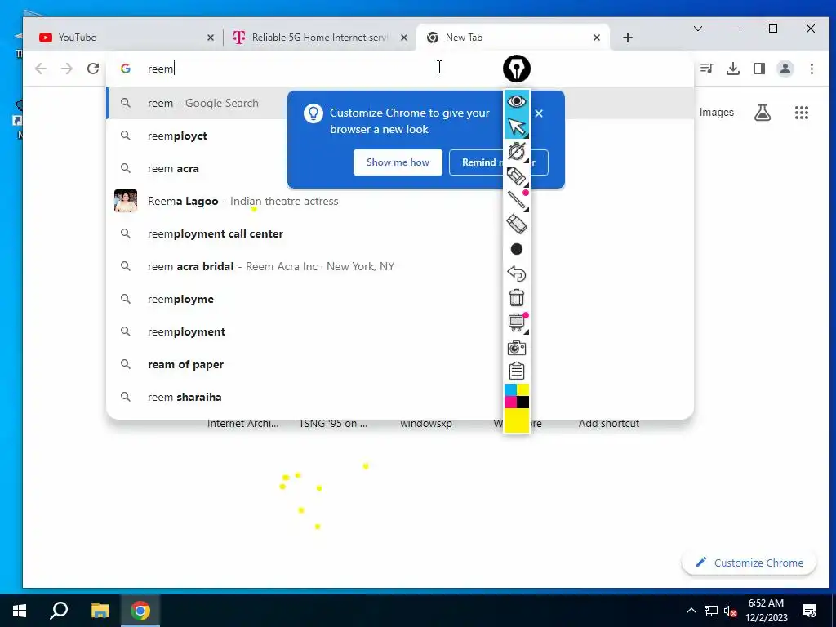Select the New Tab tab

(x=512, y=38)
